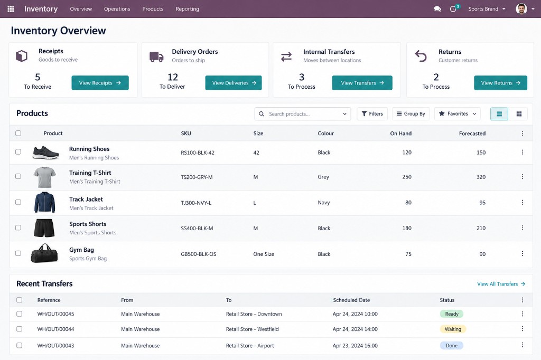
Task: Sort by the Scheduled Date column header
Action: coord(351,300)
